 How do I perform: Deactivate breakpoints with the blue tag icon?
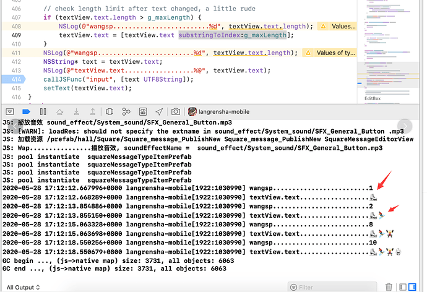tap(27, 111)
